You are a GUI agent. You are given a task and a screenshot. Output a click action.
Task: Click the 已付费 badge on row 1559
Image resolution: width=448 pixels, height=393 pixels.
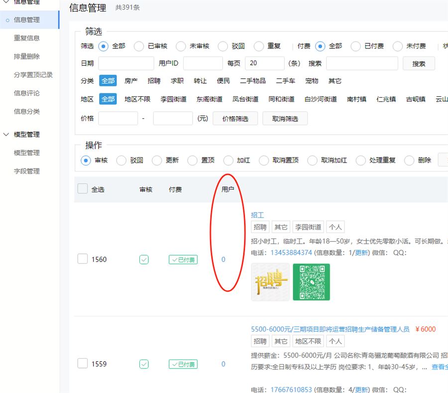(183, 364)
